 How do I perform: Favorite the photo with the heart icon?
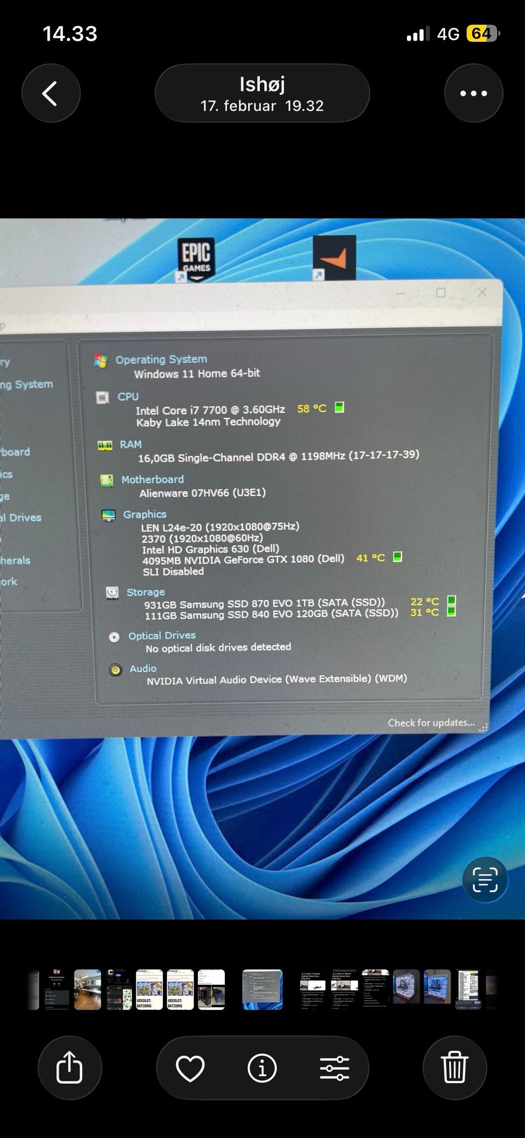[x=190, y=1068]
